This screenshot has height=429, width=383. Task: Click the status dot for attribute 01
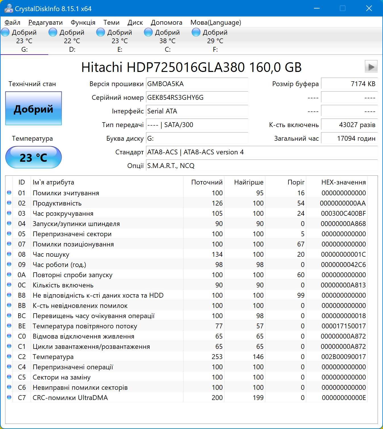(x=9, y=192)
